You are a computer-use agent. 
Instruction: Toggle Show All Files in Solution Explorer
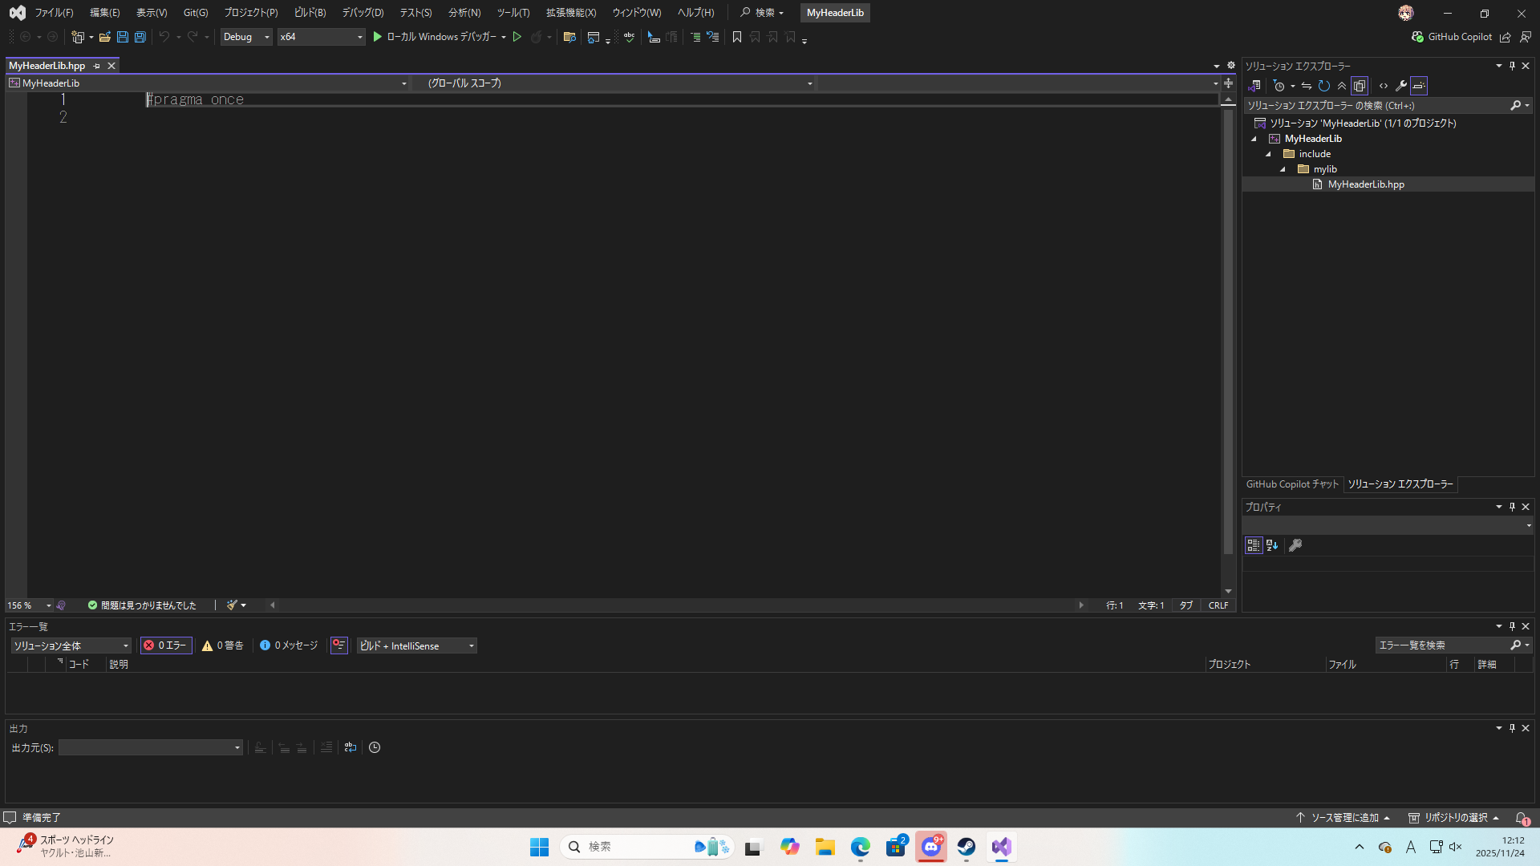pos(1360,86)
